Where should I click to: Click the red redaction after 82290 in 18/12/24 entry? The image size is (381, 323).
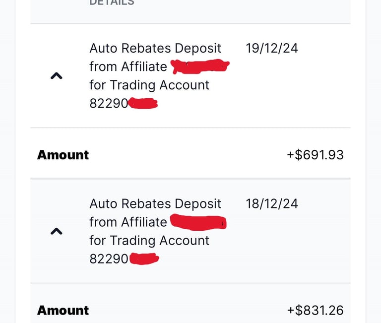pyautogui.click(x=144, y=259)
